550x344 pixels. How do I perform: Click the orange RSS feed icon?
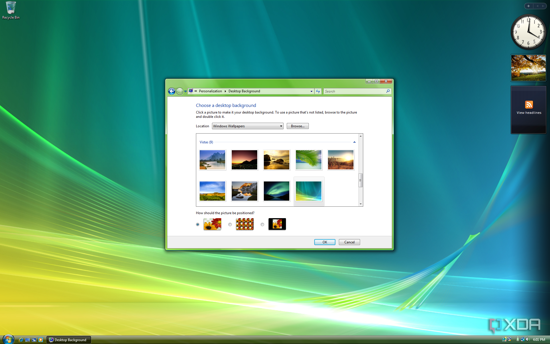point(529,105)
